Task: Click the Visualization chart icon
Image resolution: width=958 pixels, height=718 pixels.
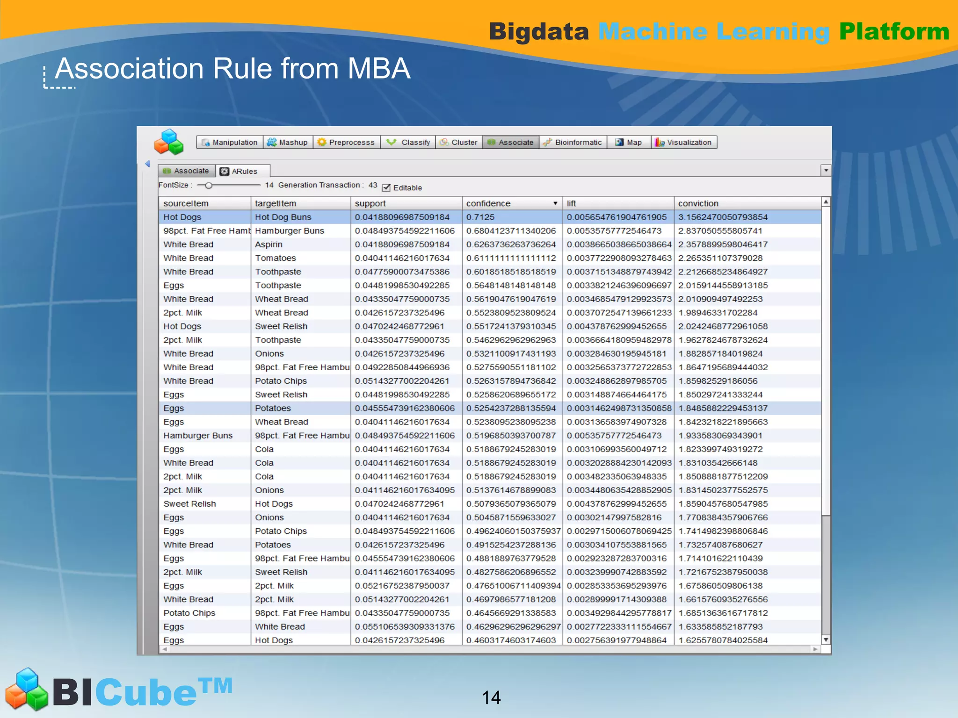Action: point(660,142)
